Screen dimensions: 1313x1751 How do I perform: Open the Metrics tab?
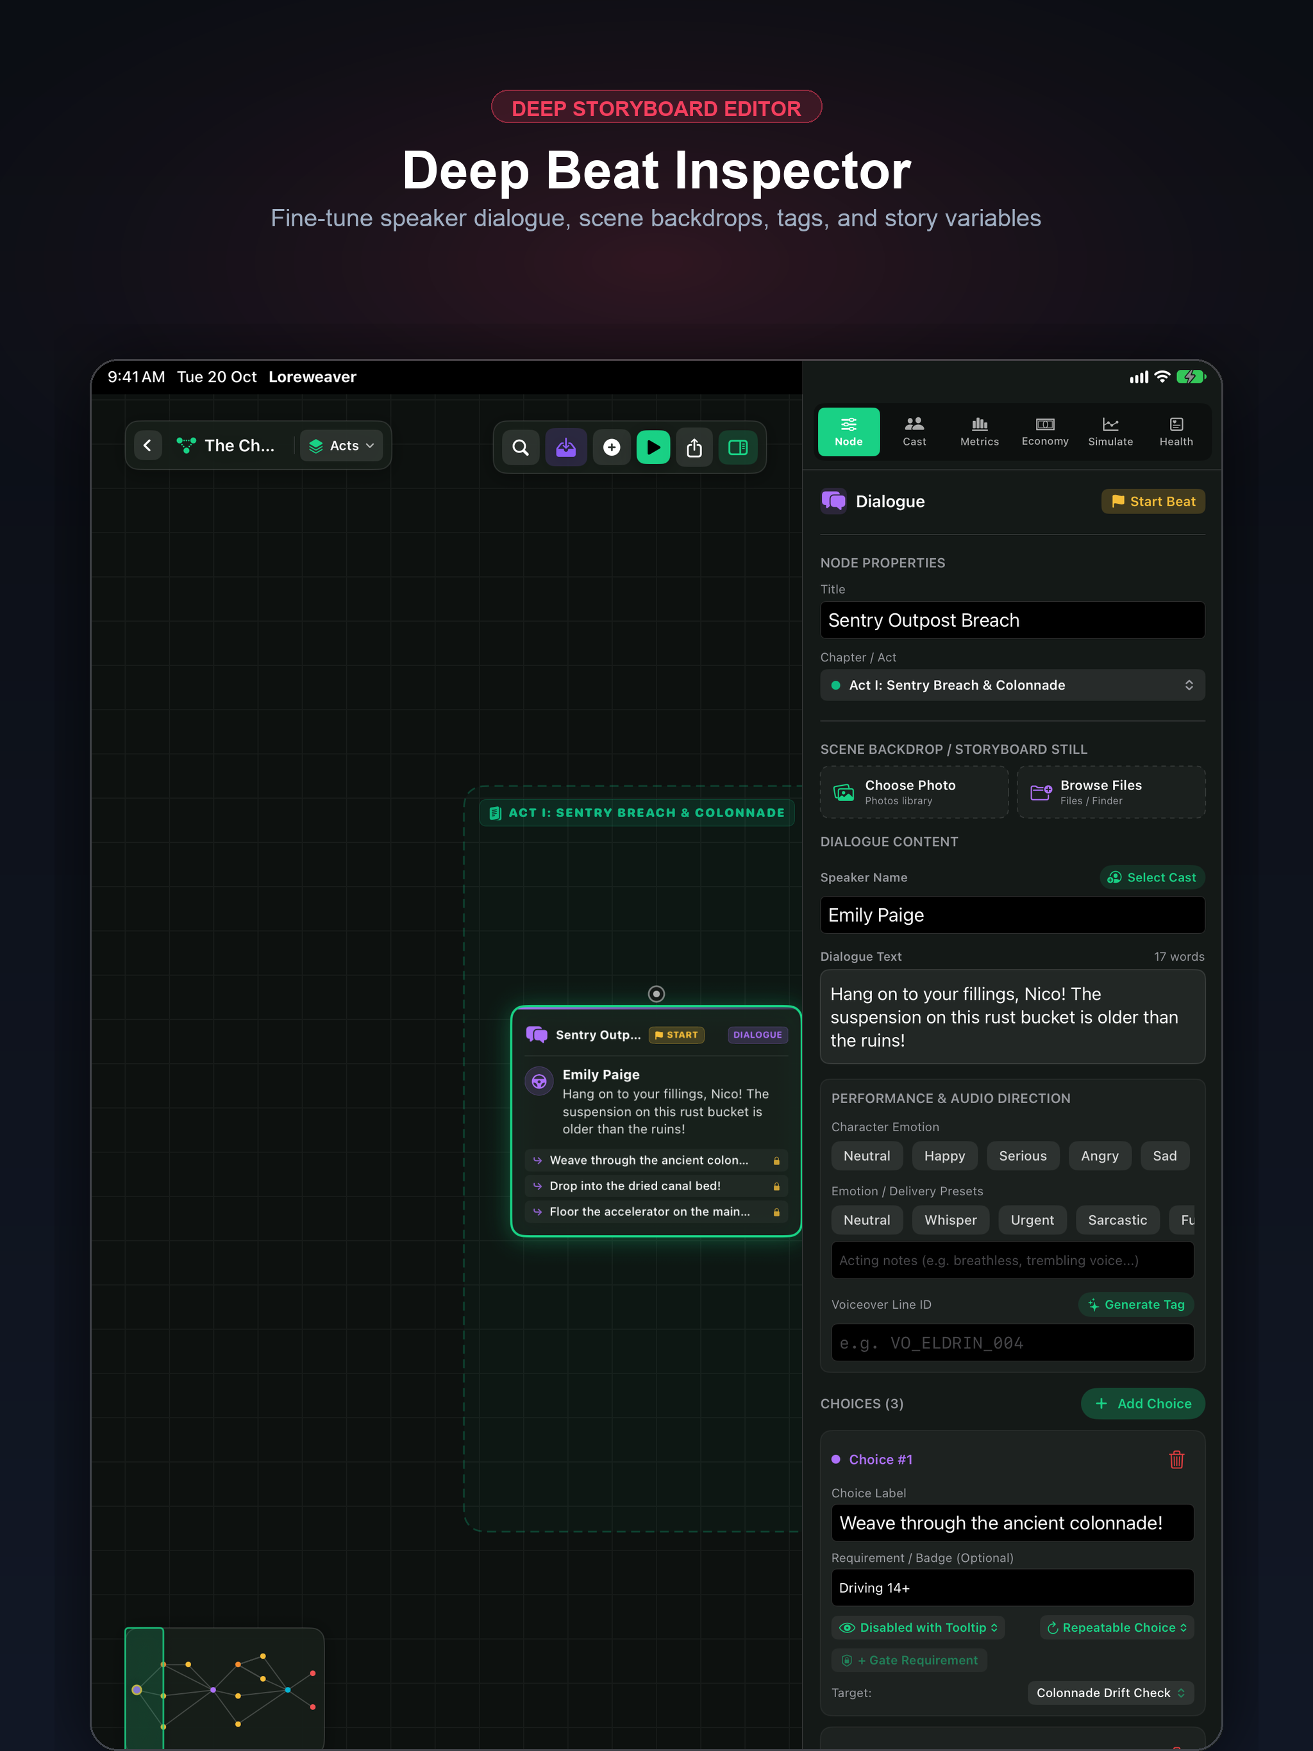click(980, 432)
